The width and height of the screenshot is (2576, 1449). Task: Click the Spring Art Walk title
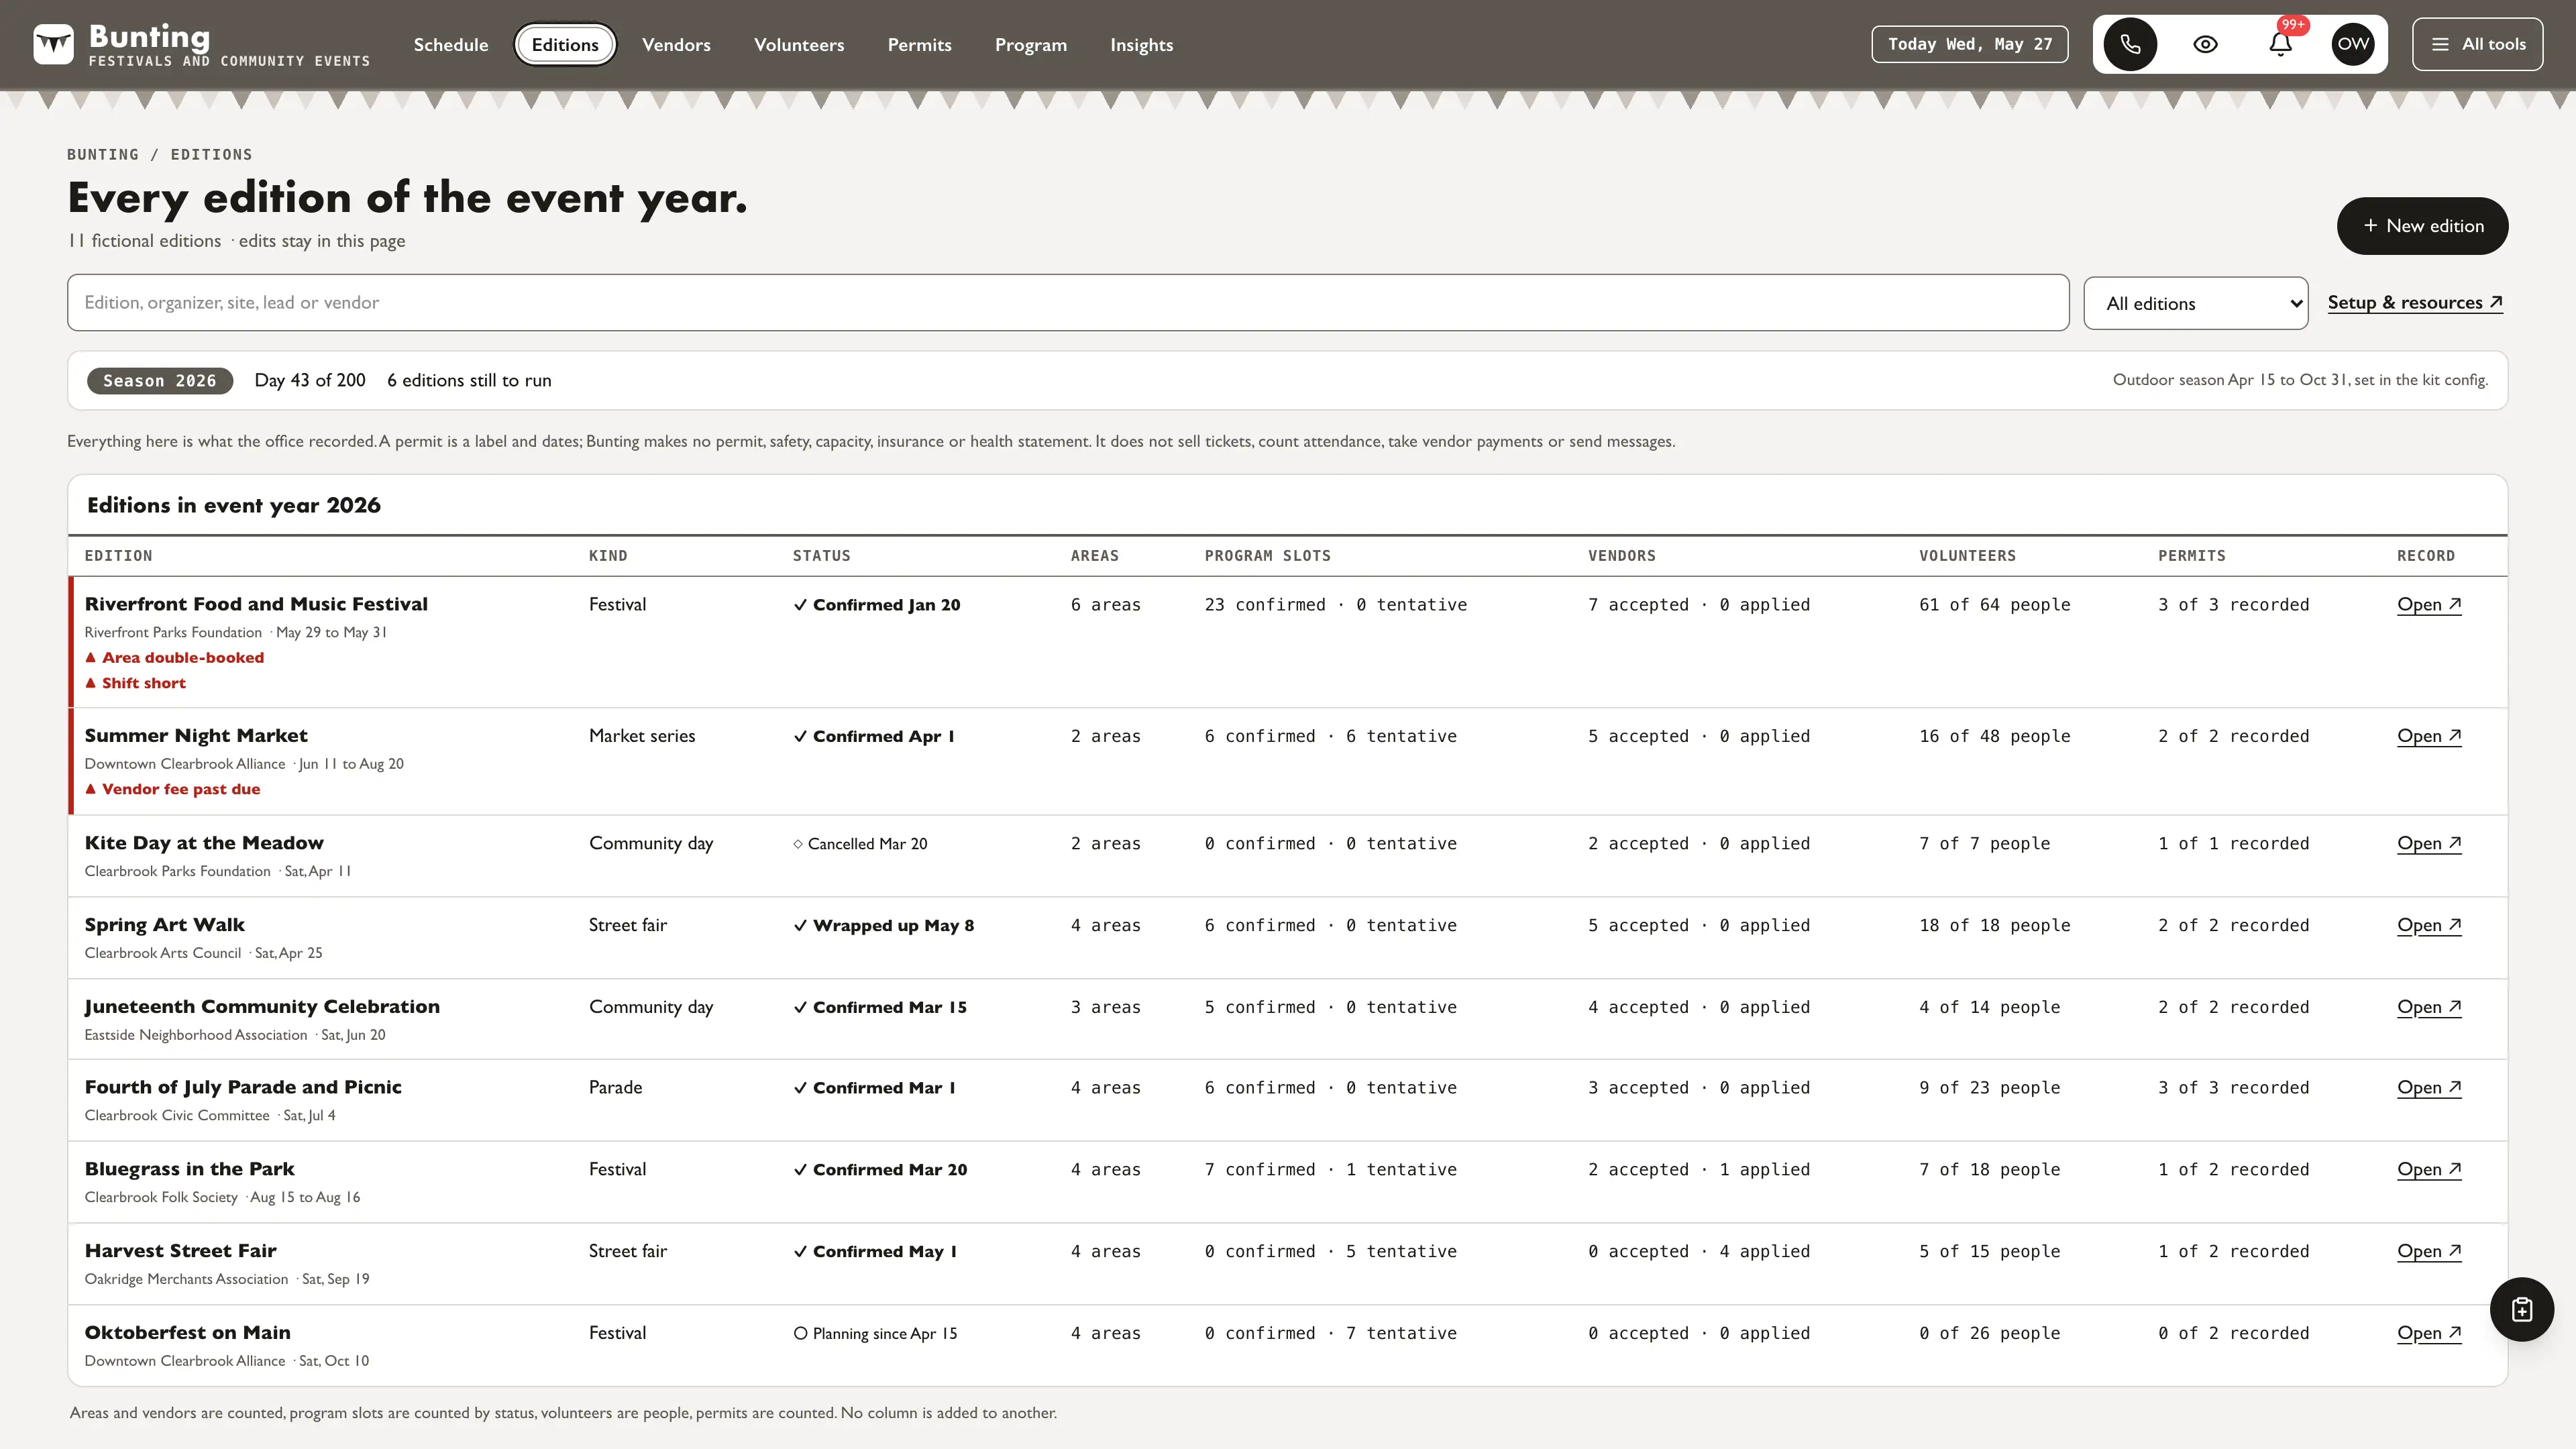[x=165, y=925]
